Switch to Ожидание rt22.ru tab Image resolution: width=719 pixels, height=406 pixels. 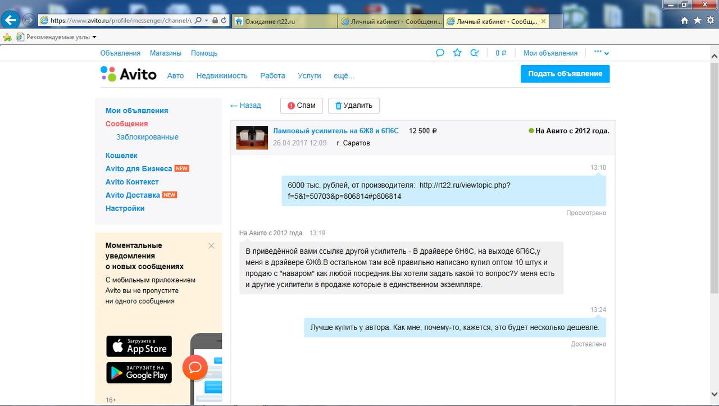[x=285, y=21]
